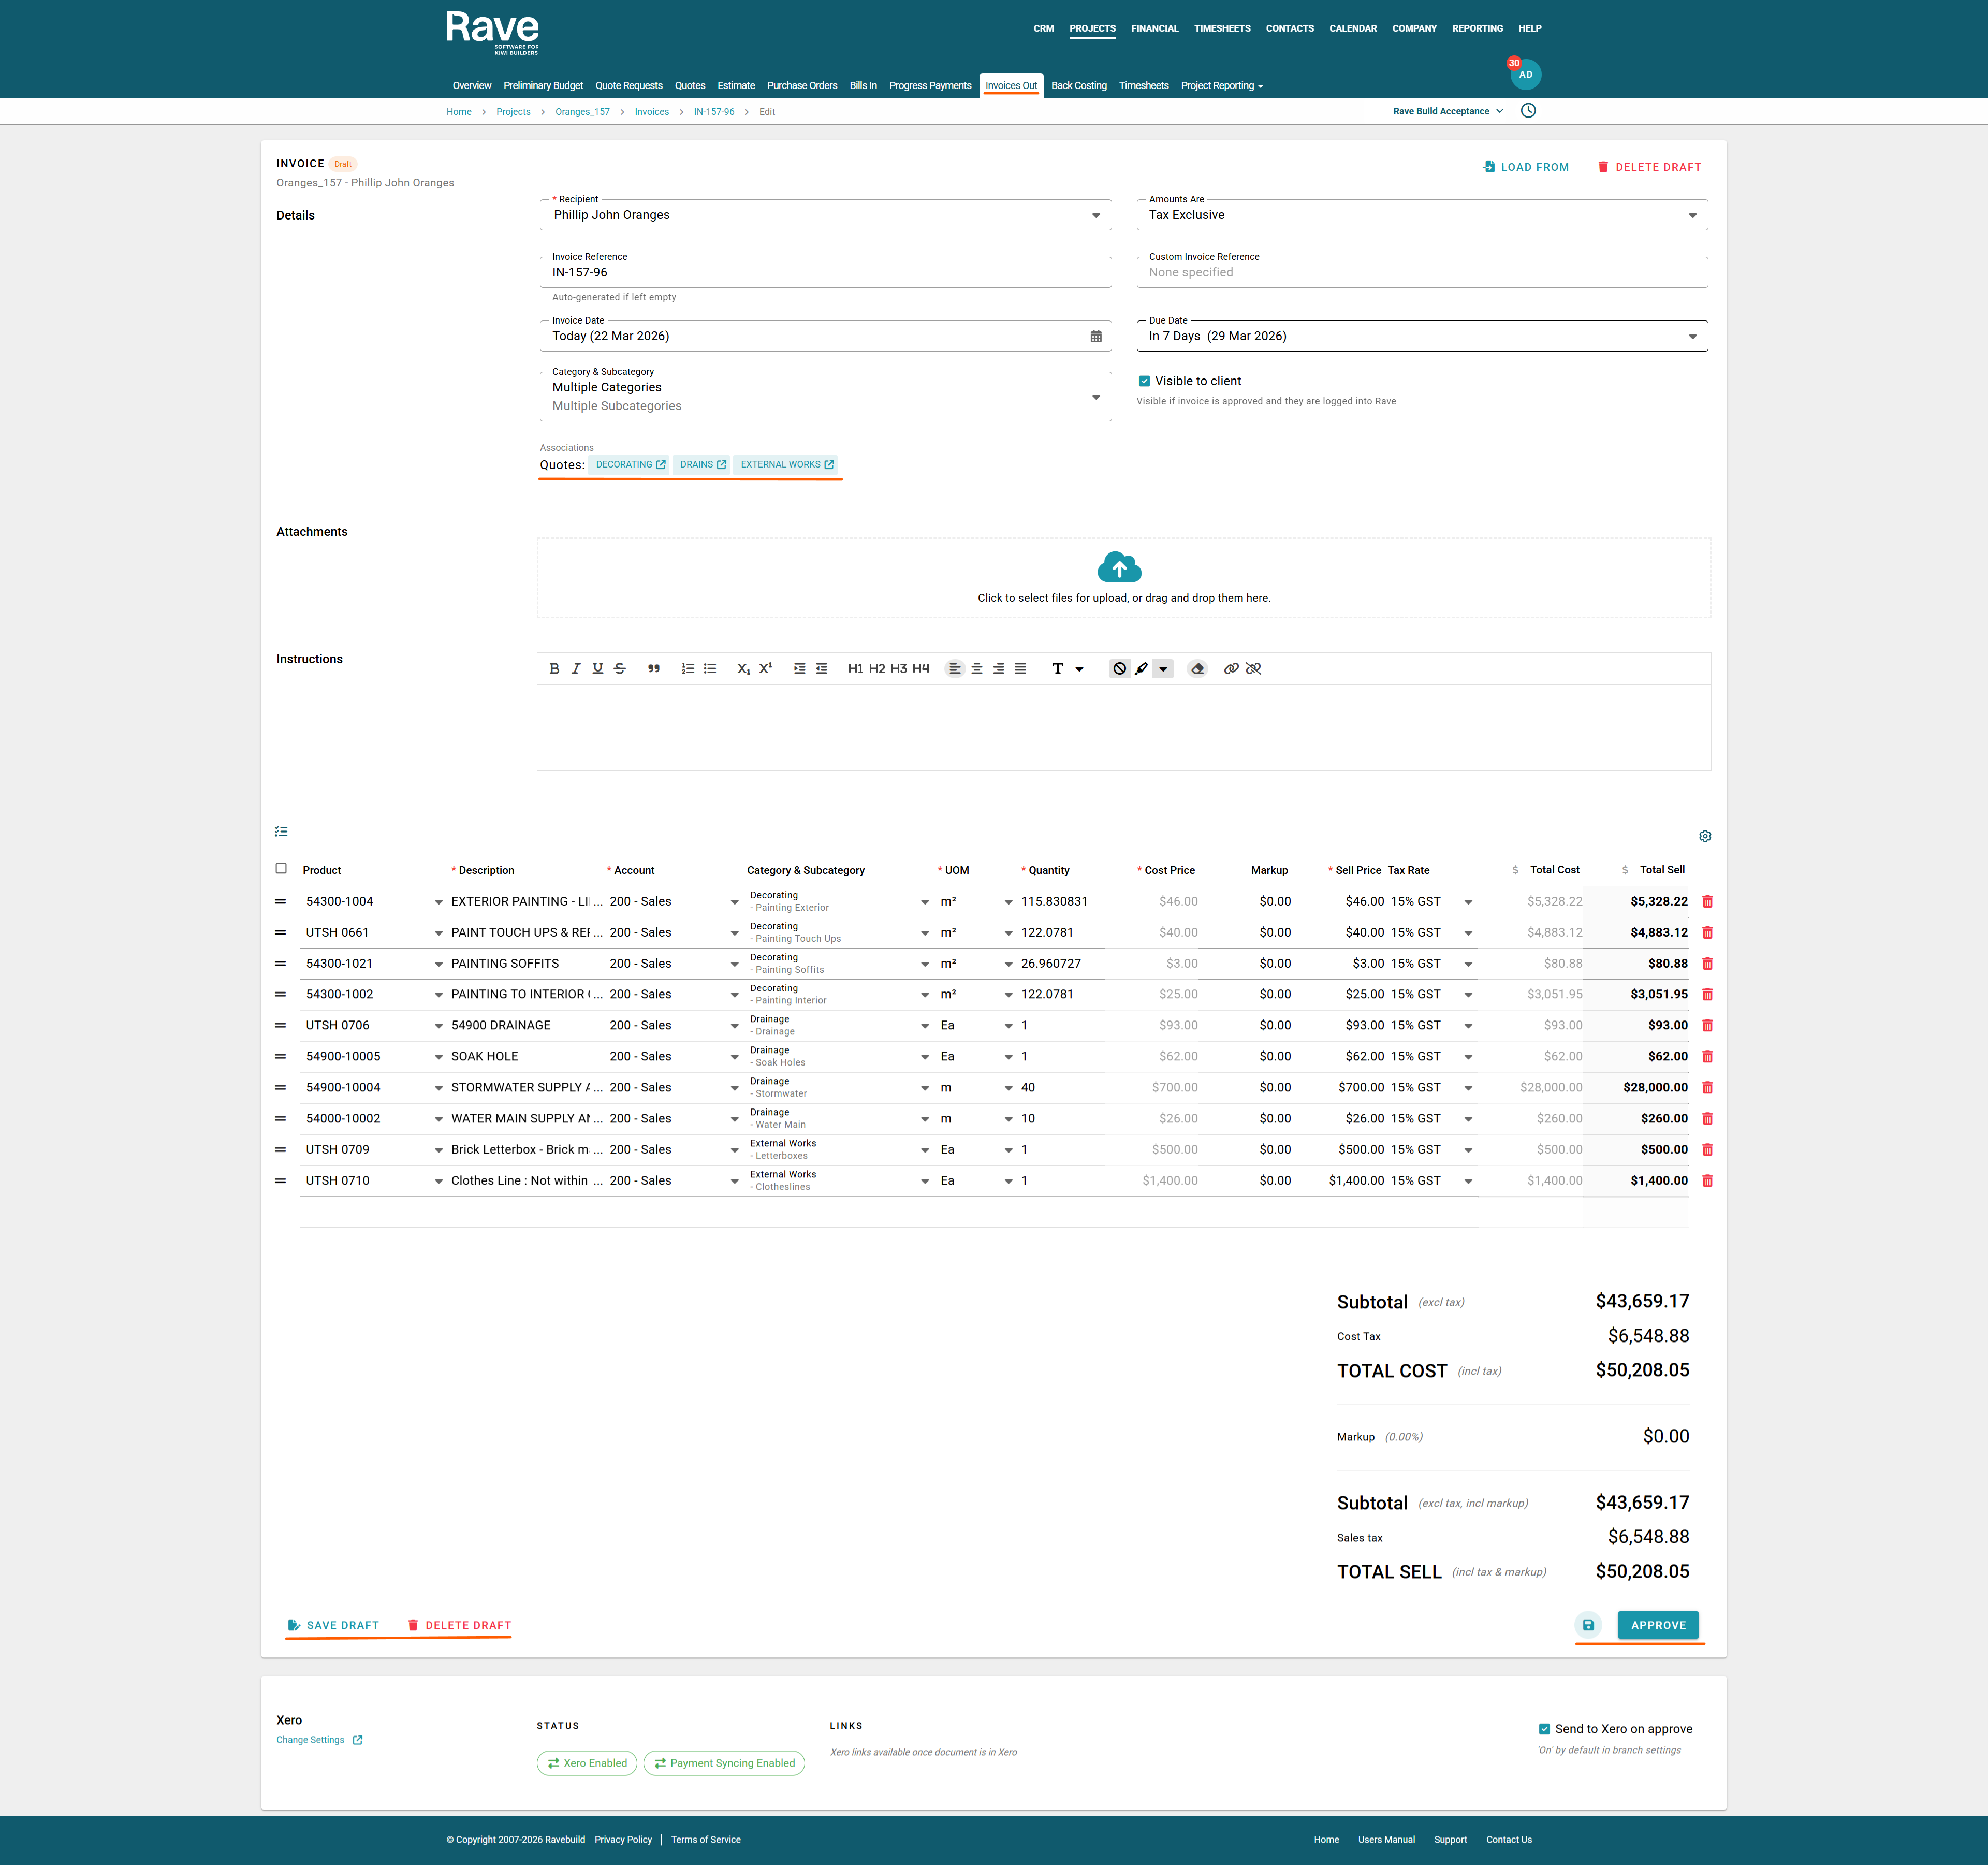Image resolution: width=1988 pixels, height=1867 pixels.
Task: Click the bold formatting icon
Action: click(554, 669)
